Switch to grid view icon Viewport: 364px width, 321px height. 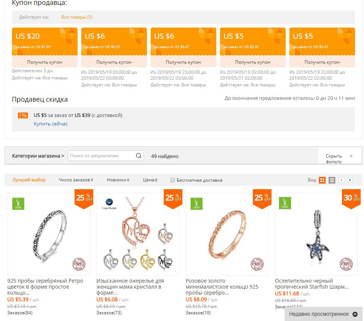[x=322, y=180]
